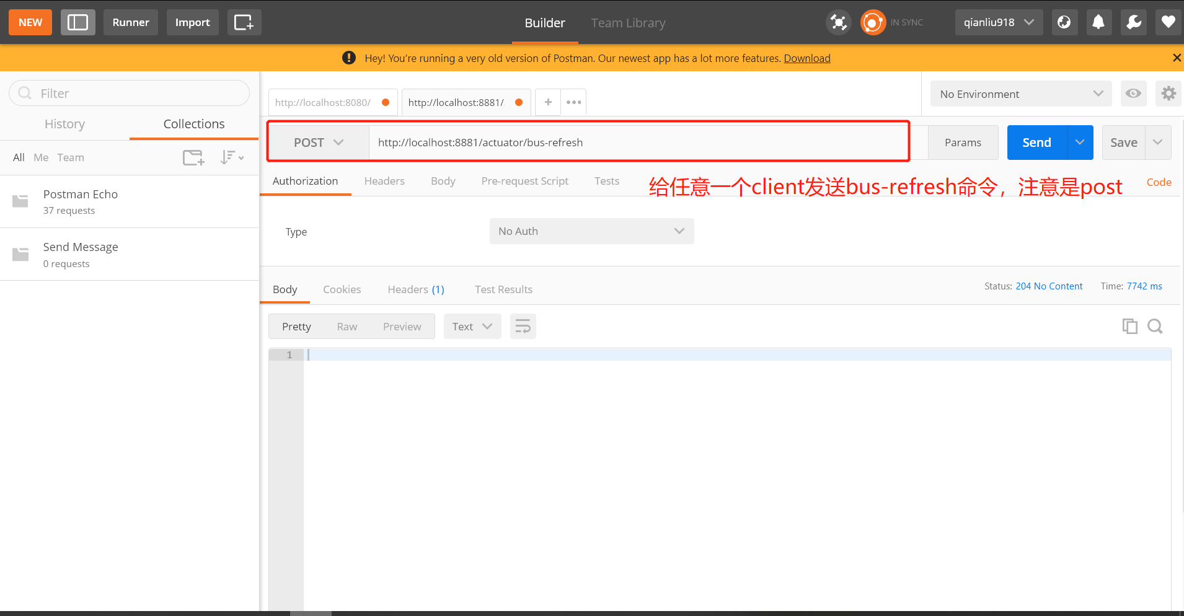Click the Filter search field
The height and width of the screenshot is (616, 1184).
(x=129, y=93)
